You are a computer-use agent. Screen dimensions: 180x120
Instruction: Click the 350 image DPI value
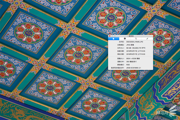pos(131,62)
